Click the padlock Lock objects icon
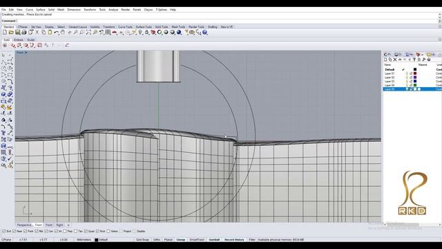Image resolution: width=442 pixels, height=249 pixels. [x=146, y=33]
